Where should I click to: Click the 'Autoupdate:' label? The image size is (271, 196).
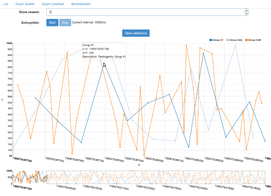pyautogui.click(x=31, y=23)
